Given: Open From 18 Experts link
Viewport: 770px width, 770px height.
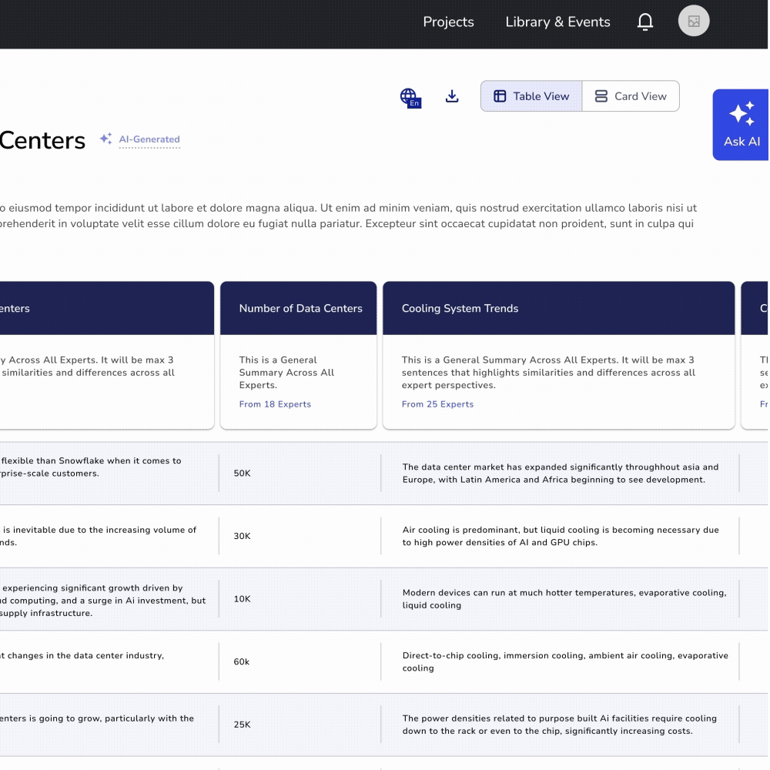Looking at the screenshot, I should pos(275,404).
